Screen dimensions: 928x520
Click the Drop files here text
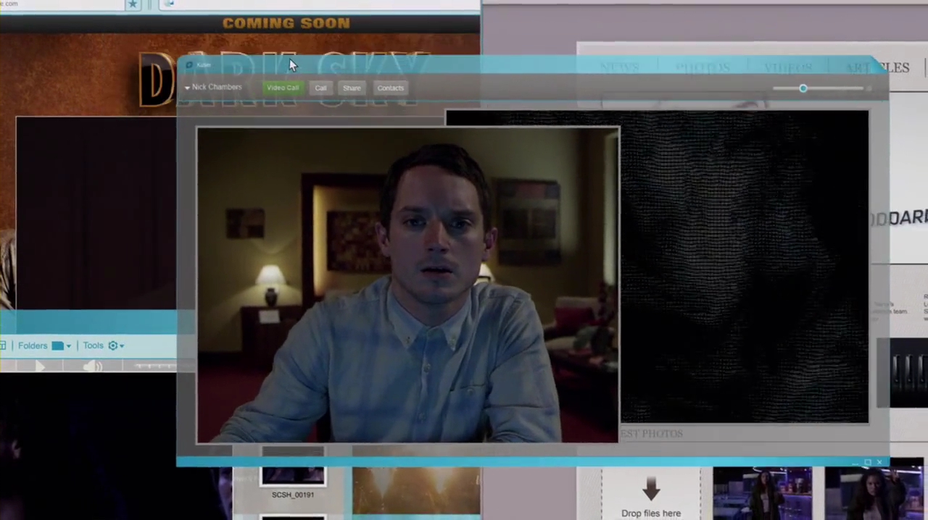651,513
